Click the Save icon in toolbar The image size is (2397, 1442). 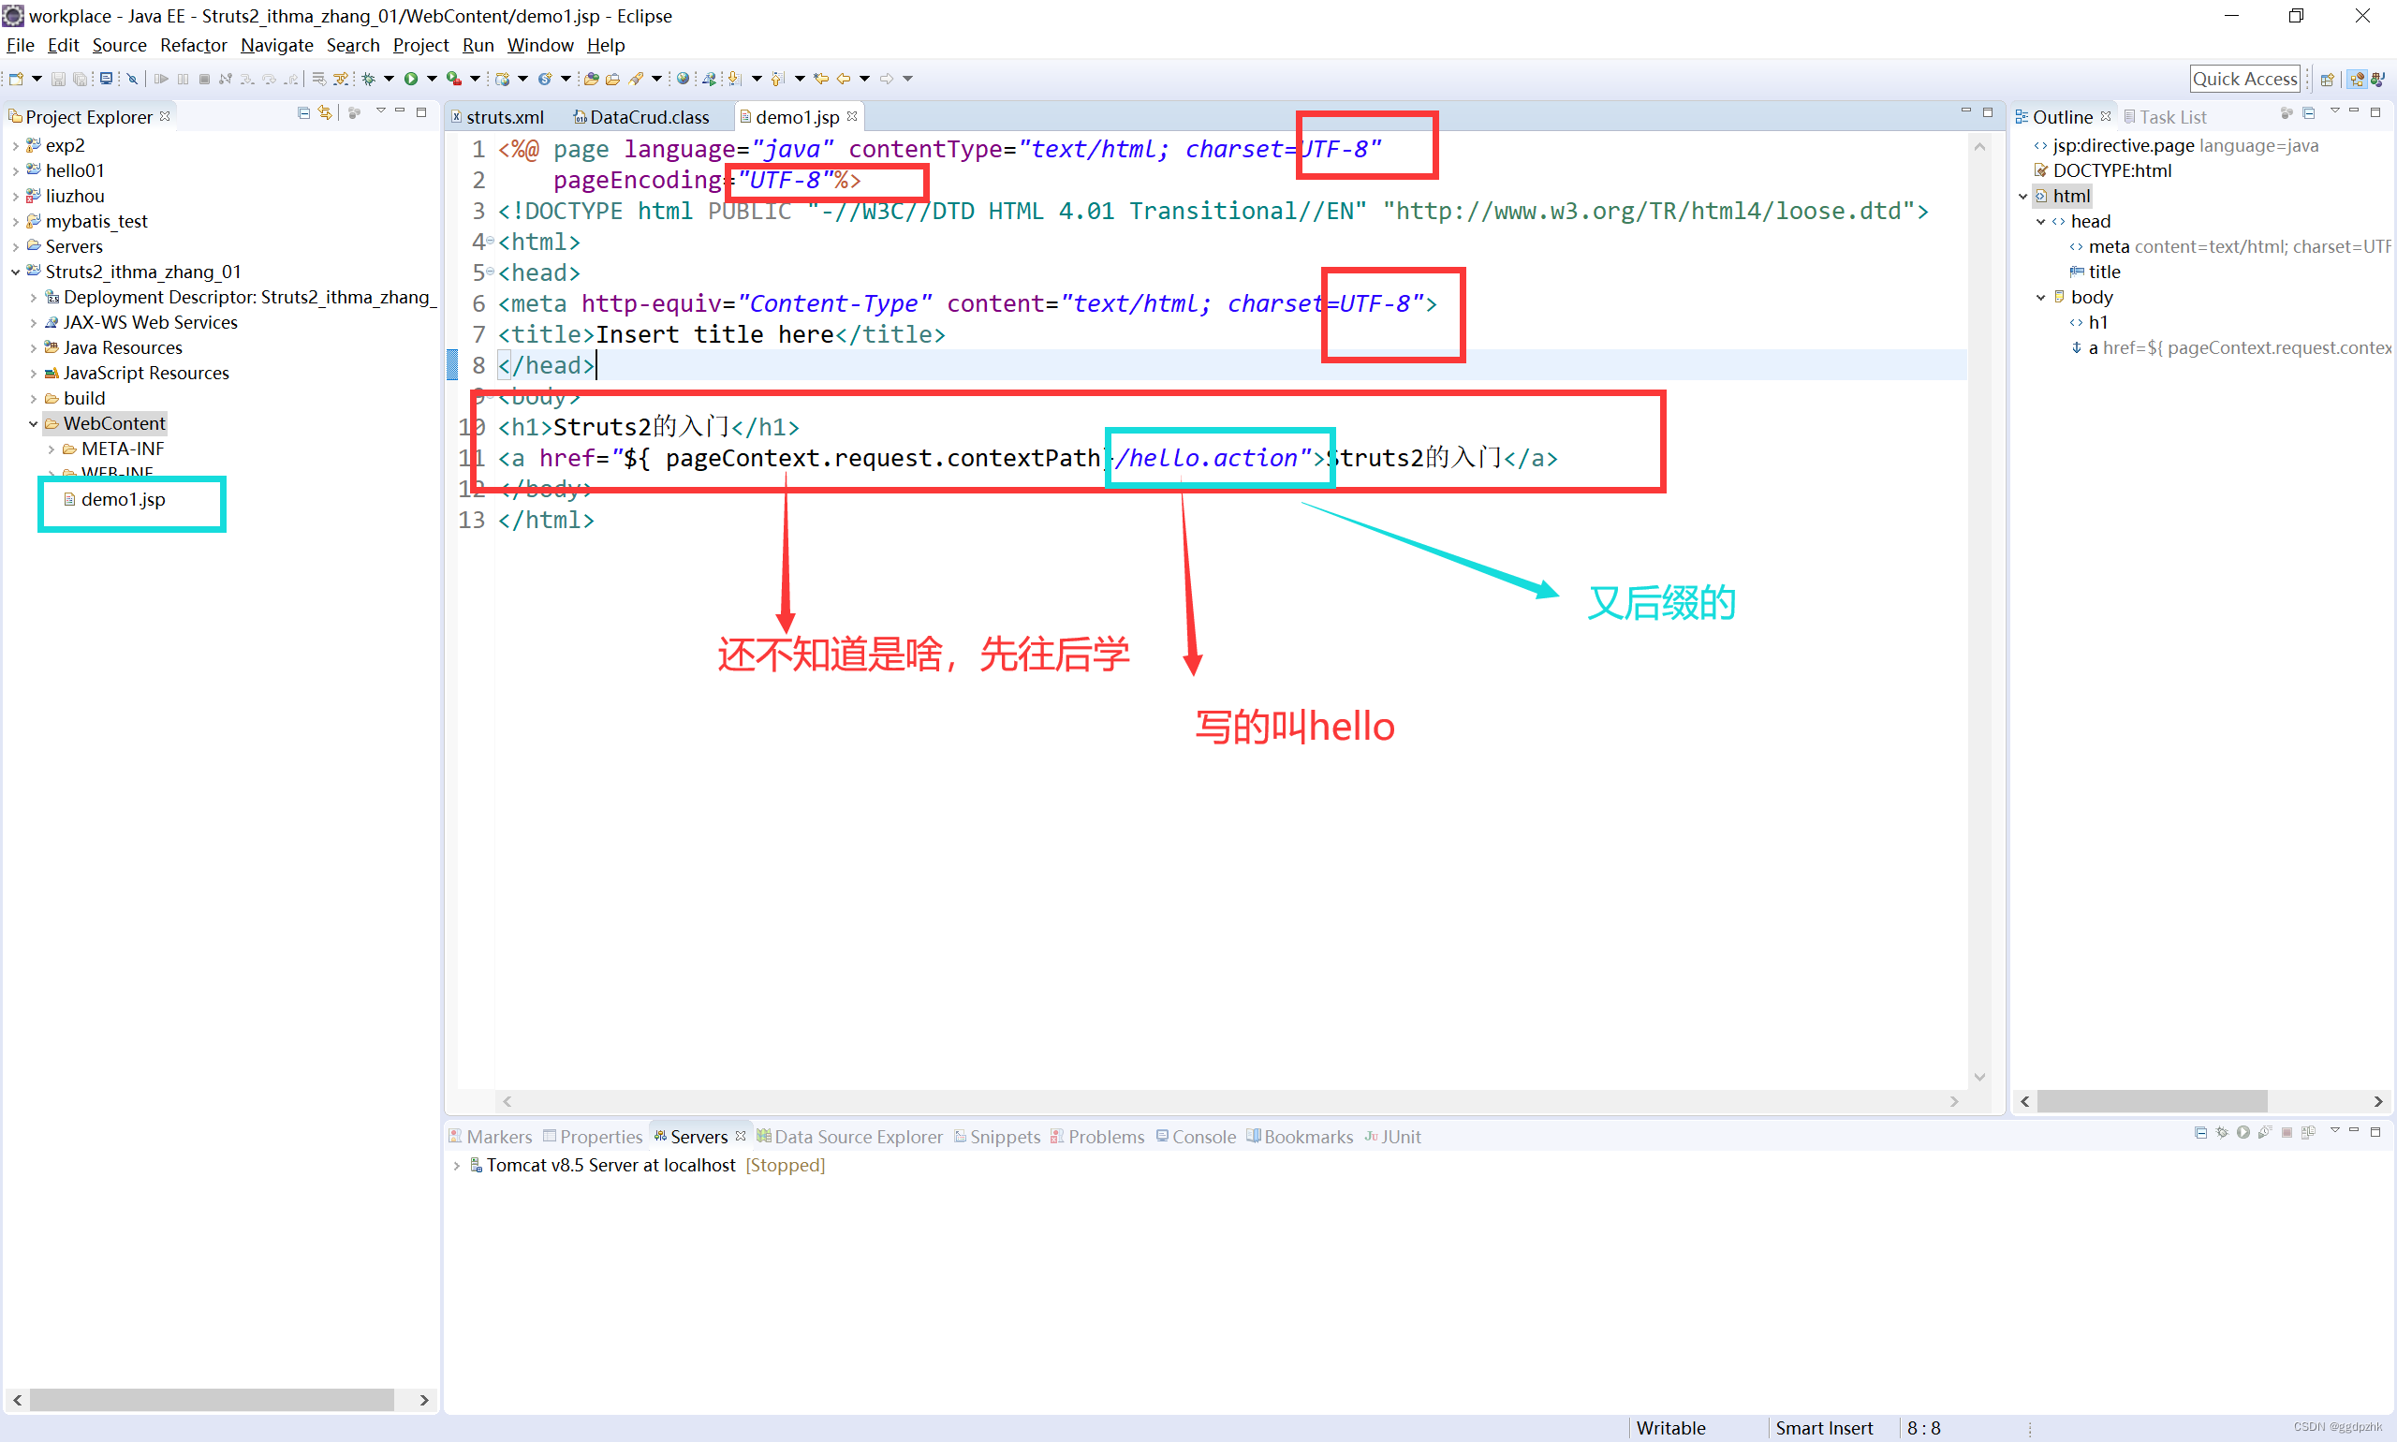[58, 79]
